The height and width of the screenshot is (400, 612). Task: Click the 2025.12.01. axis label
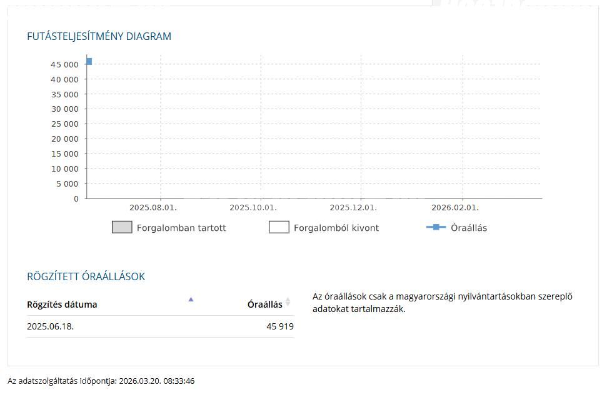(353, 208)
